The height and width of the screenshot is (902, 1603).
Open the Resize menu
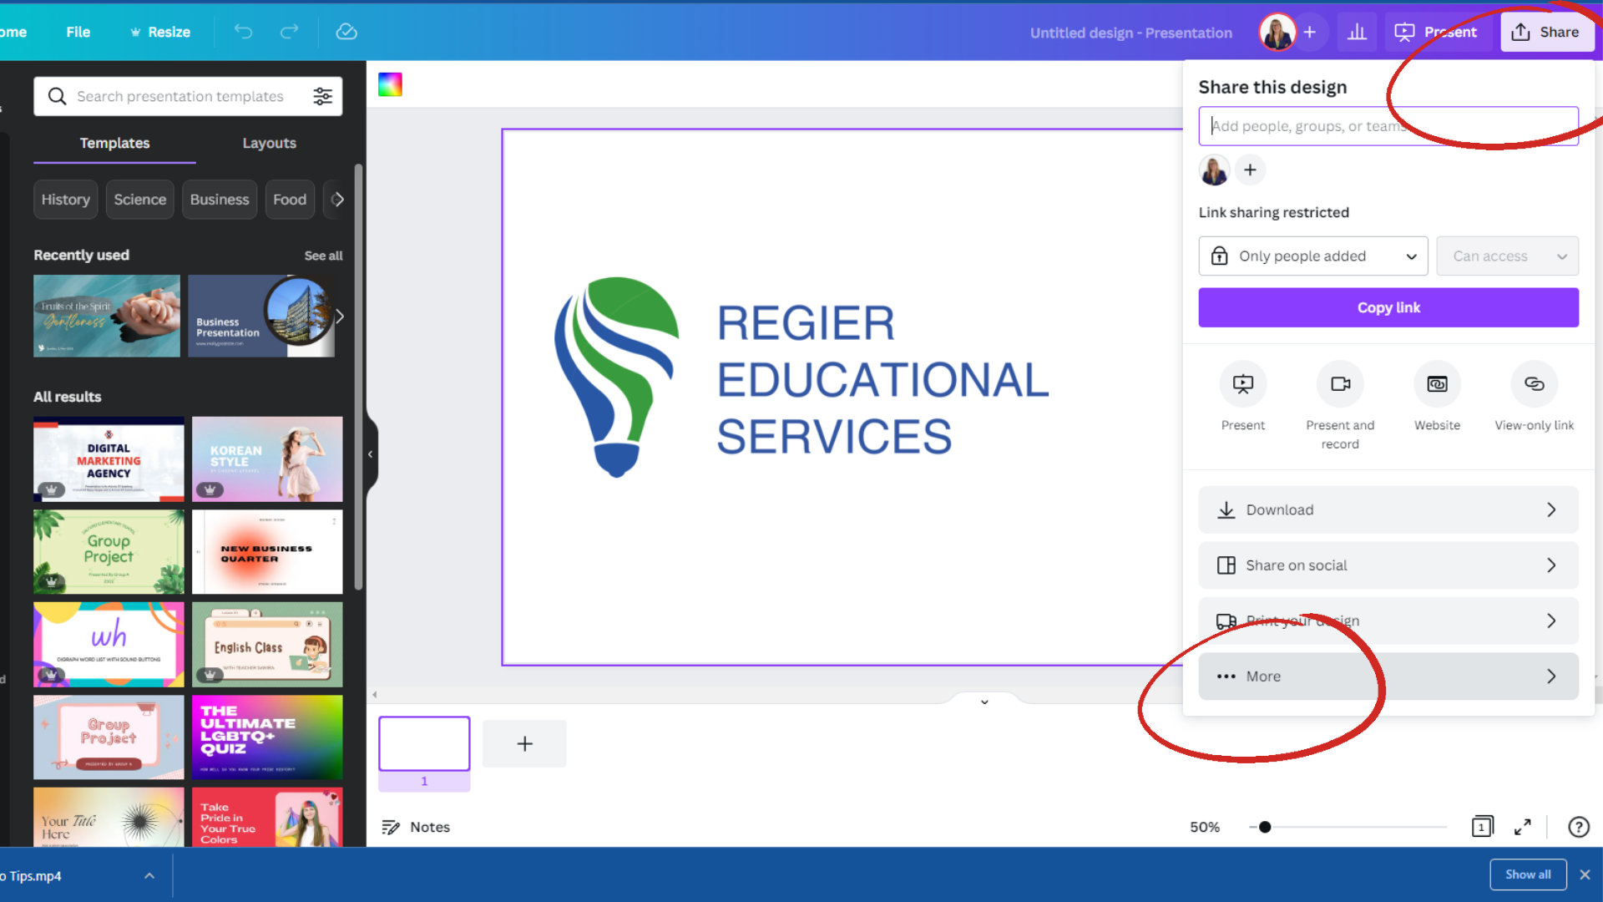(160, 32)
